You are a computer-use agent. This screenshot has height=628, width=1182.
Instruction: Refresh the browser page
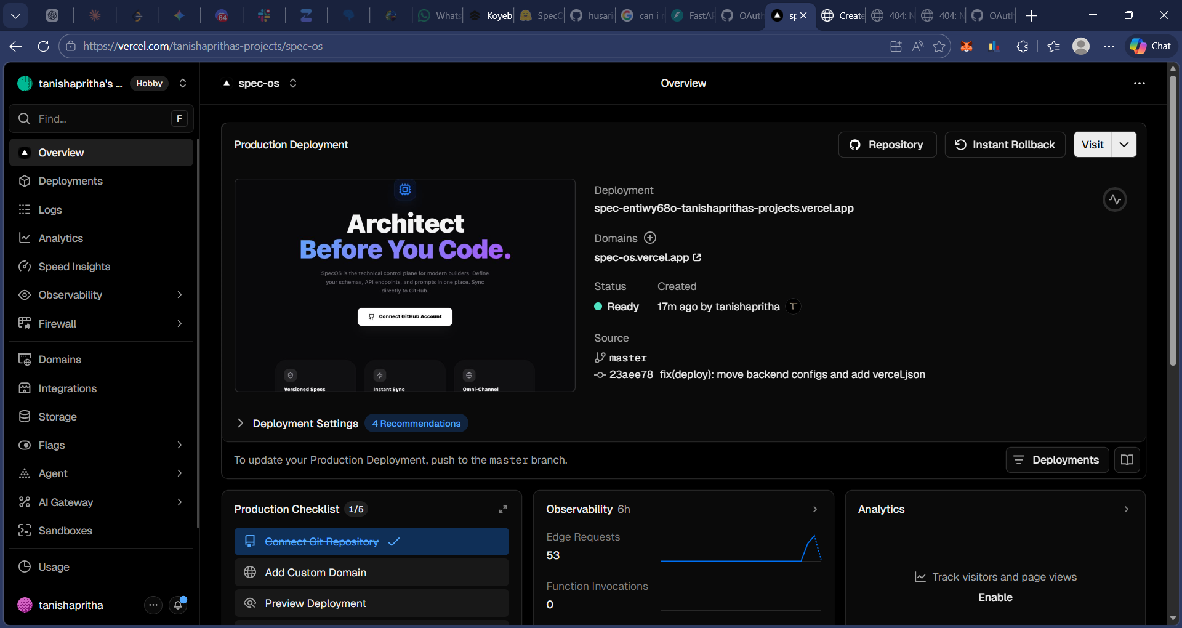click(x=43, y=46)
